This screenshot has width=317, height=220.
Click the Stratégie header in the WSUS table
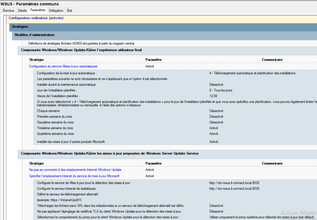pyautogui.click(x=36, y=163)
